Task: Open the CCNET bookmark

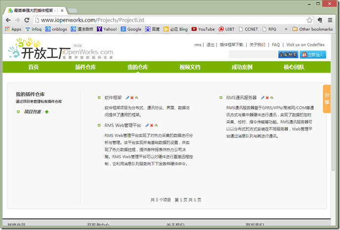Action: [x=248, y=29]
